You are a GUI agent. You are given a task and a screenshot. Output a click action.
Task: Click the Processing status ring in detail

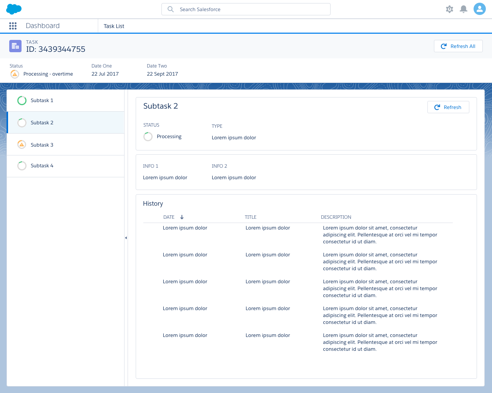[x=148, y=137]
